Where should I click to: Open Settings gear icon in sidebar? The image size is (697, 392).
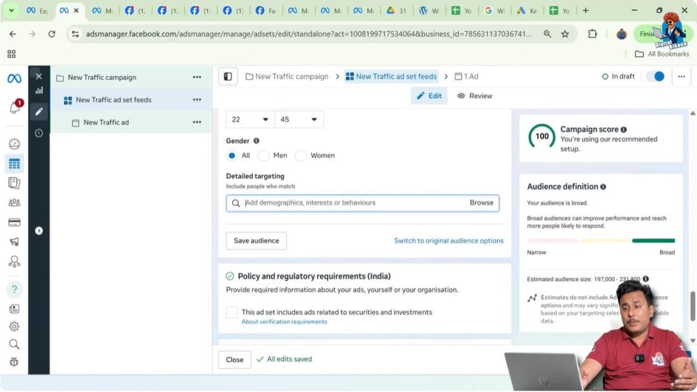click(14, 326)
